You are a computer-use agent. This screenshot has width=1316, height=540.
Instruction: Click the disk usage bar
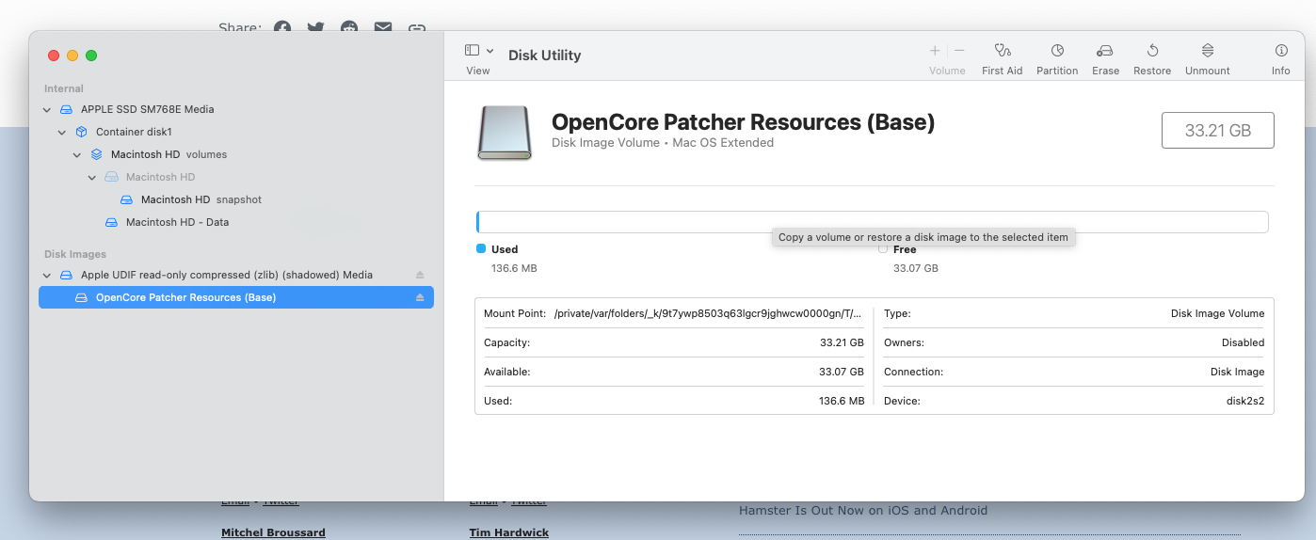tap(872, 222)
